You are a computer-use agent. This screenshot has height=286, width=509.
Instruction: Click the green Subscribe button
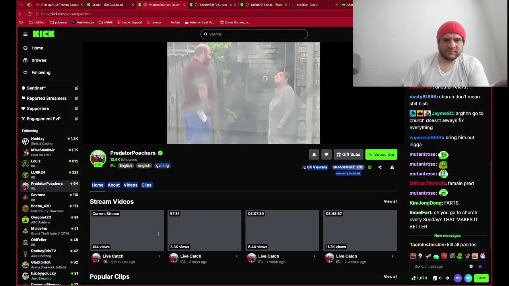381,155
